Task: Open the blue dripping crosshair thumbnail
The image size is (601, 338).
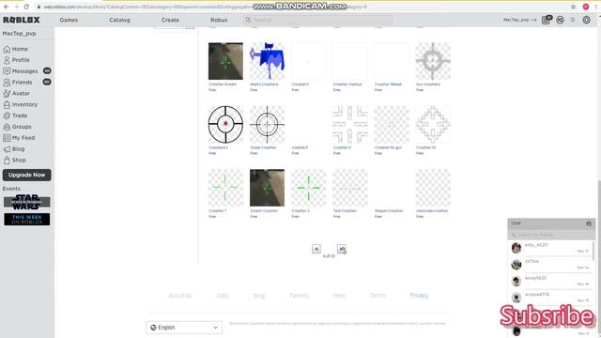Action: (x=267, y=61)
